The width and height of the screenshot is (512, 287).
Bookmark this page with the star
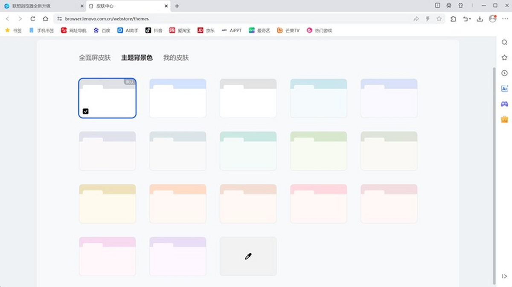point(439,19)
